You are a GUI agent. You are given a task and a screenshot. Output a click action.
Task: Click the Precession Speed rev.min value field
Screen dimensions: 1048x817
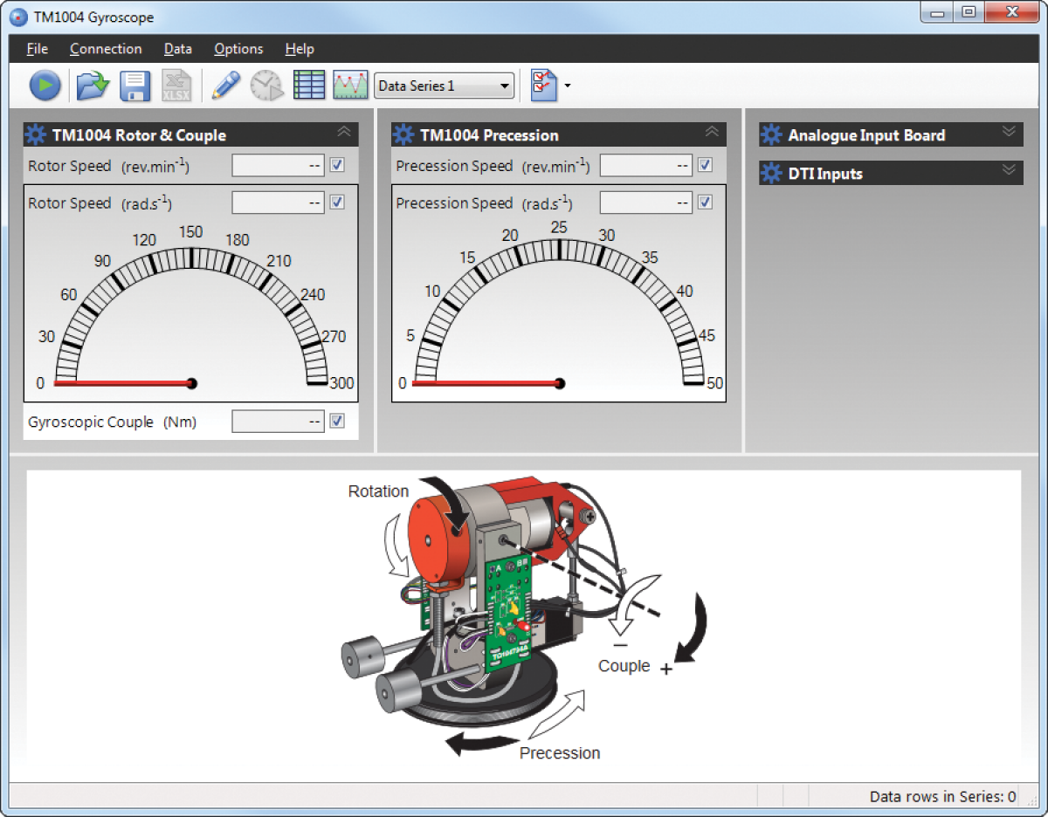click(646, 165)
